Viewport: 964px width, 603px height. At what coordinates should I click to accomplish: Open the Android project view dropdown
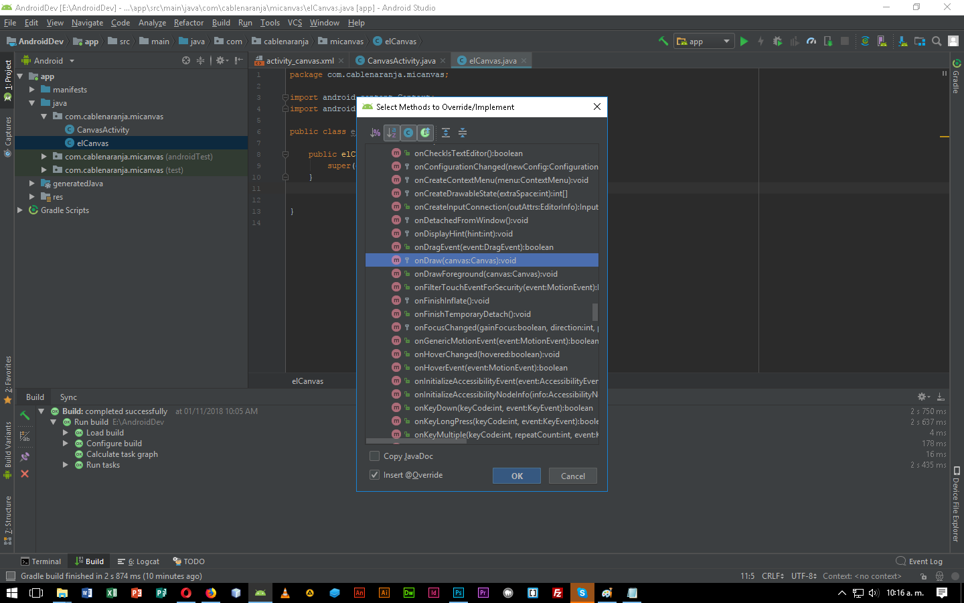48,60
